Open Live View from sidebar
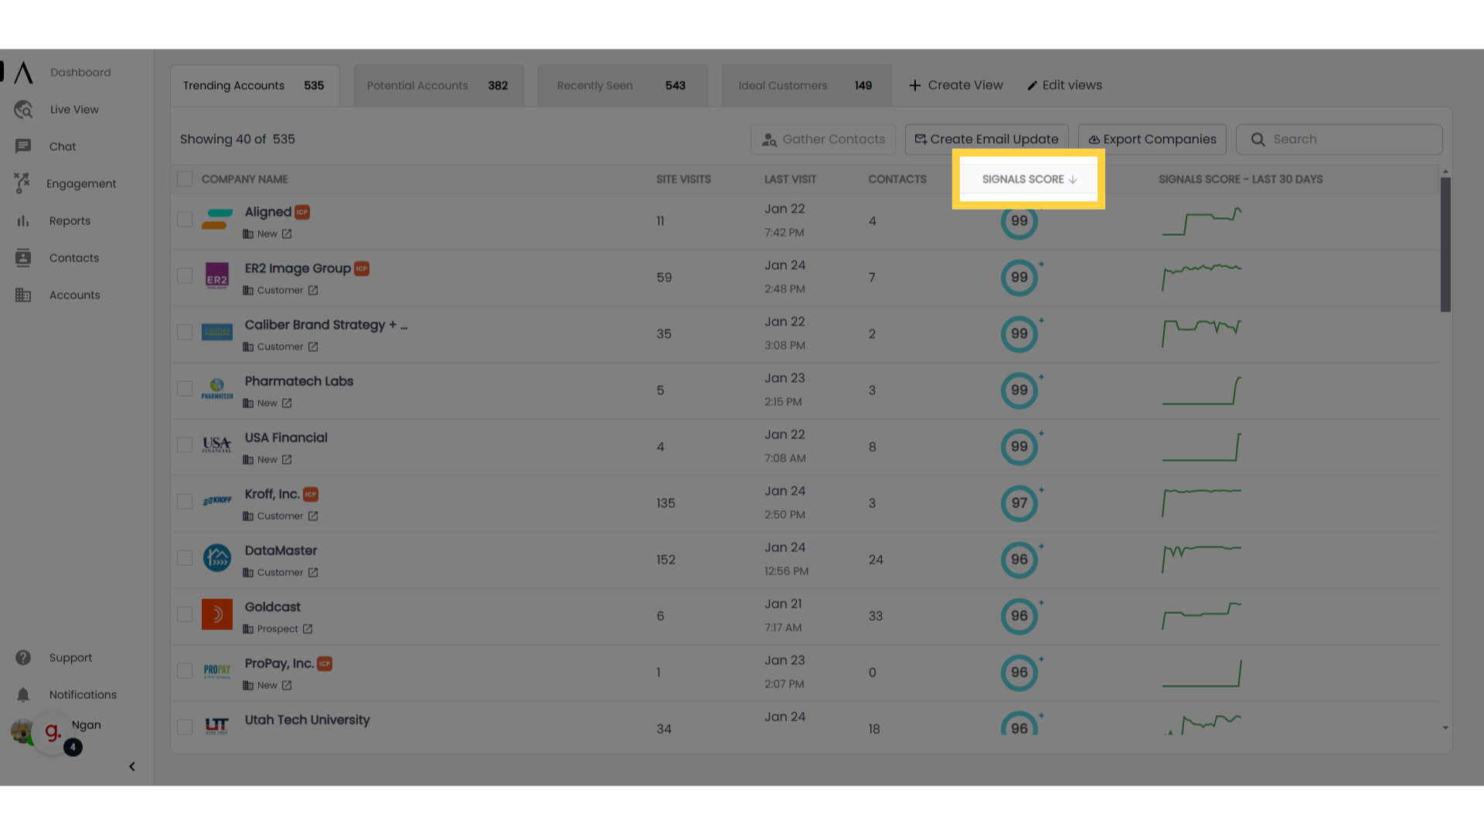The image size is (1484, 835). (74, 109)
